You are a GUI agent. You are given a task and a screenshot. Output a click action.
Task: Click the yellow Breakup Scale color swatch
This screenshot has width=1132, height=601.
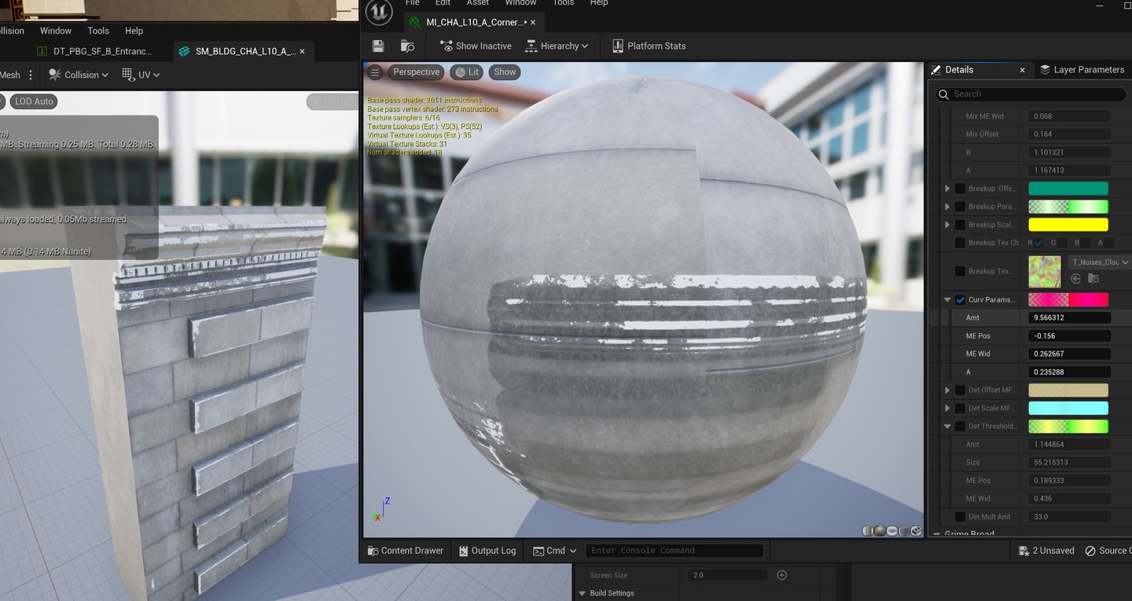pyautogui.click(x=1068, y=225)
